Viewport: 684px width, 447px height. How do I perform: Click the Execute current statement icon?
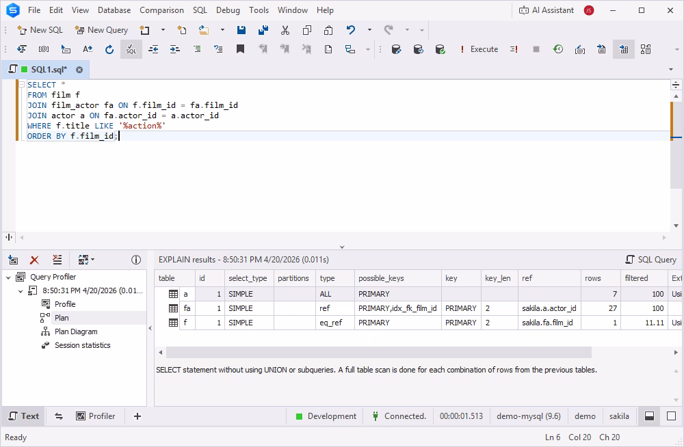(x=514, y=49)
